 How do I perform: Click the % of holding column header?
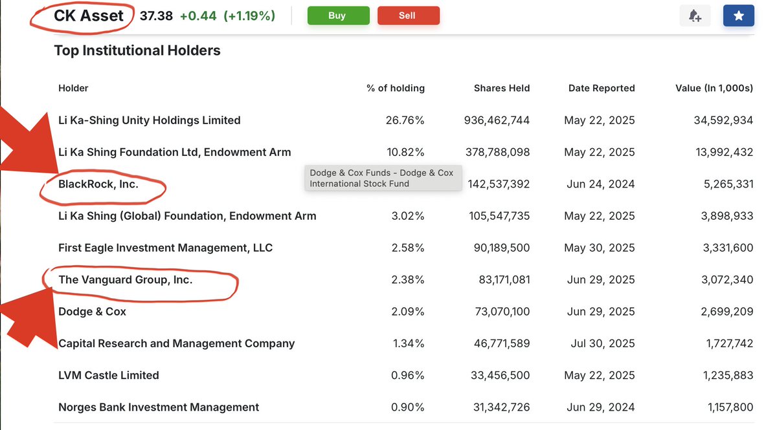(396, 88)
